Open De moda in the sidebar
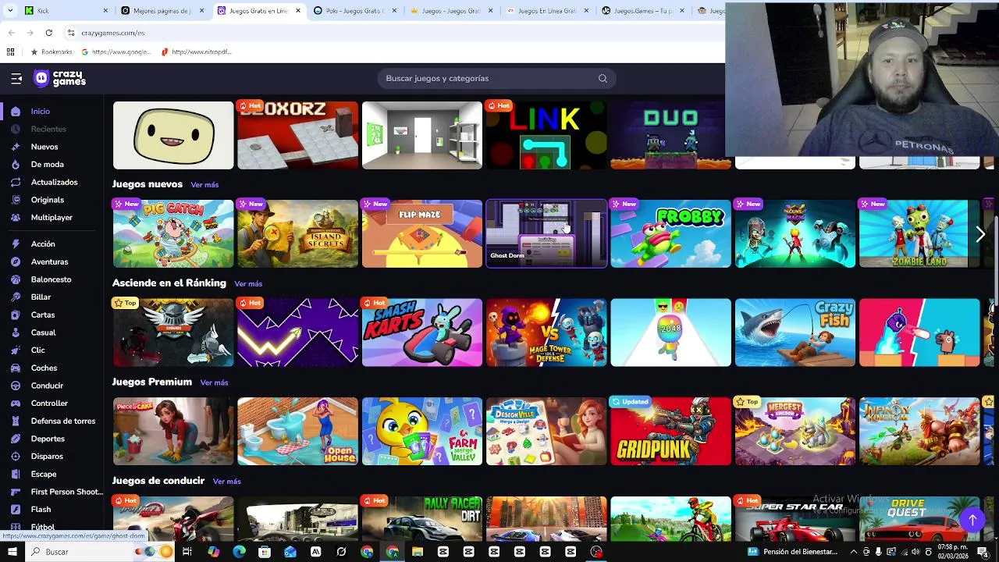This screenshot has width=999, height=562. click(48, 165)
